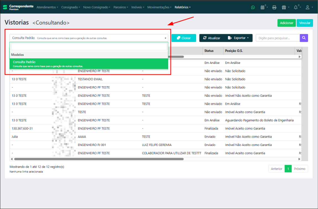Open the user profile icon menu
Image resolution: width=318 pixels, height=209 pixels.
coord(307,7)
